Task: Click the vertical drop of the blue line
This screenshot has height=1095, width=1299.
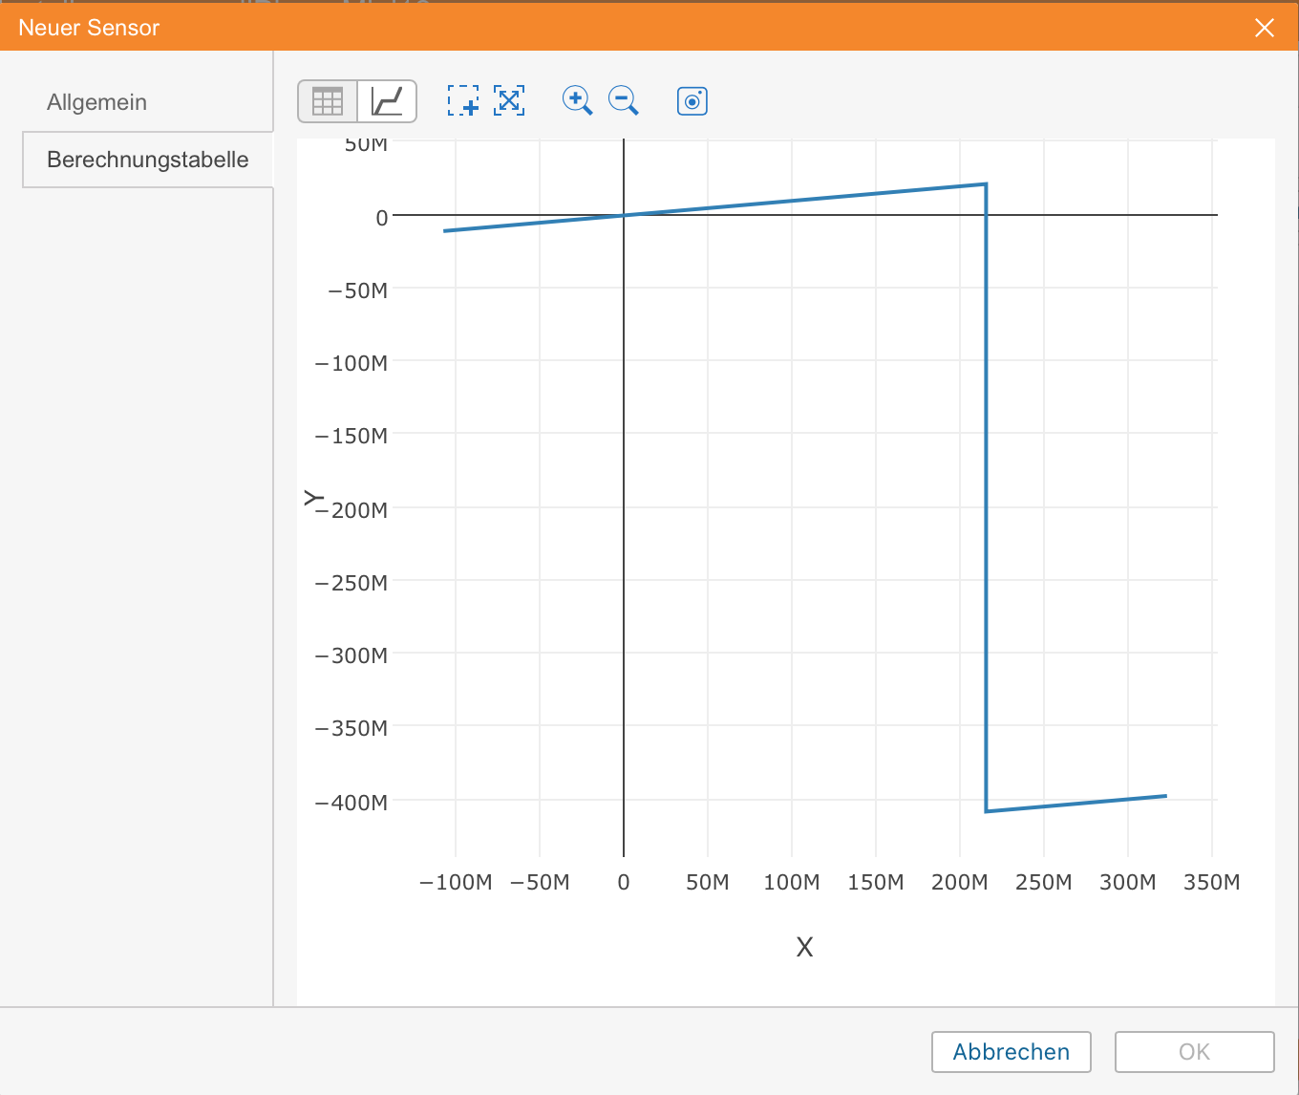Action: [986, 497]
